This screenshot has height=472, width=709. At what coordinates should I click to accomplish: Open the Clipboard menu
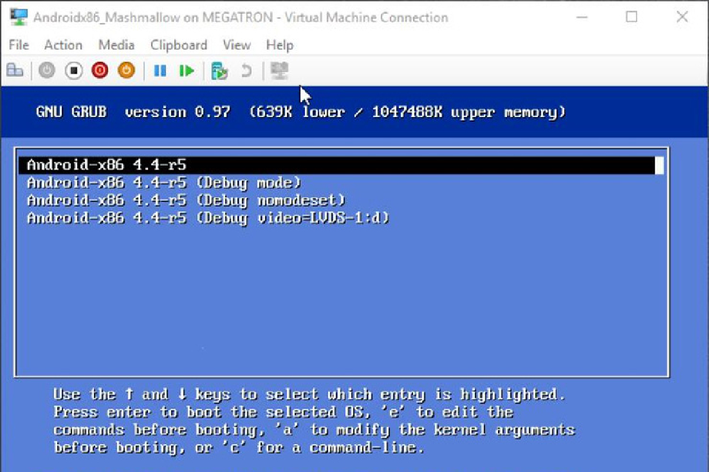coord(178,45)
